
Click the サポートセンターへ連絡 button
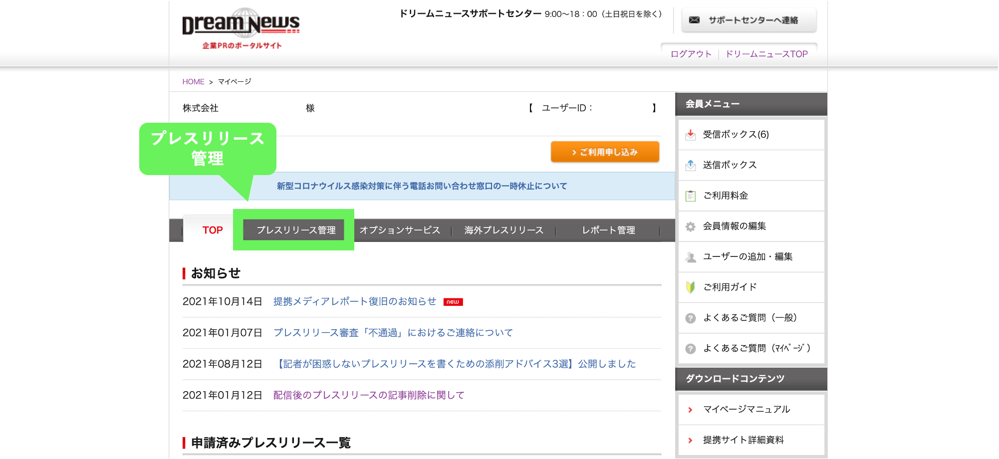[749, 20]
